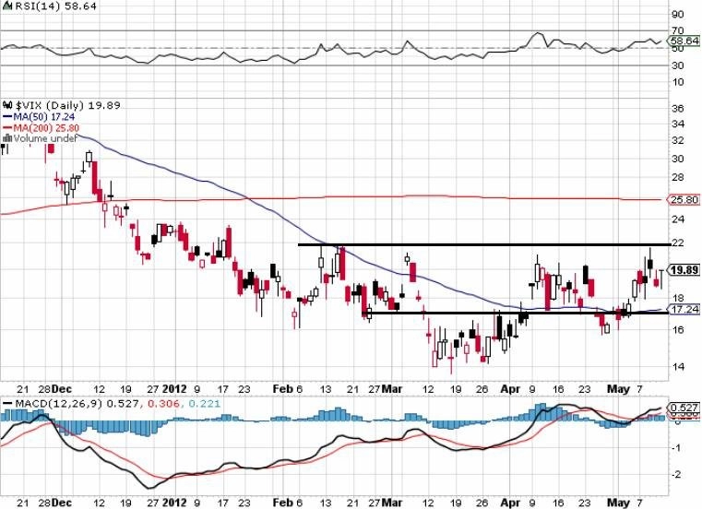Image resolution: width=702 pixels, height=509 pixels.
Task: Click the blue MA(50) legend line
Action: 7,117
